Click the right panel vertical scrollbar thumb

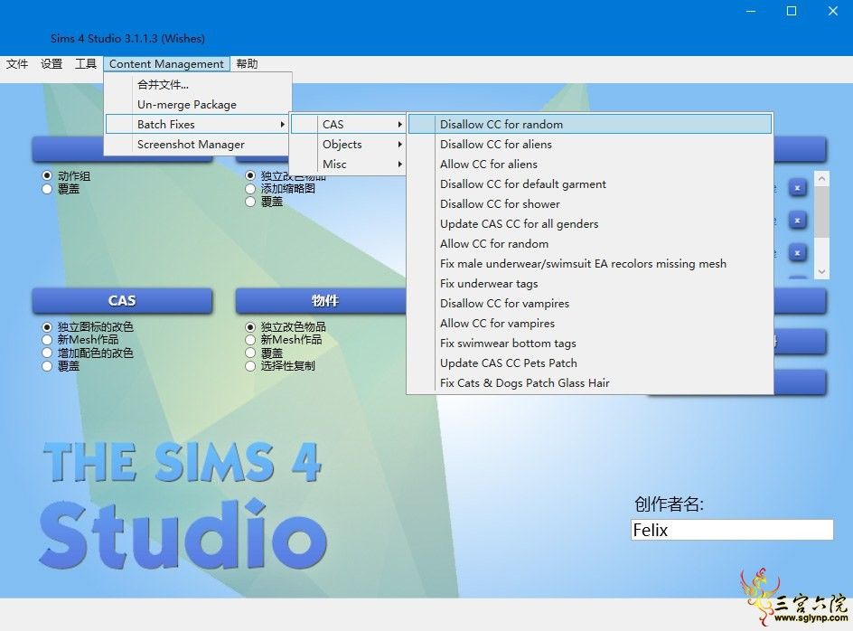point(822,212)
